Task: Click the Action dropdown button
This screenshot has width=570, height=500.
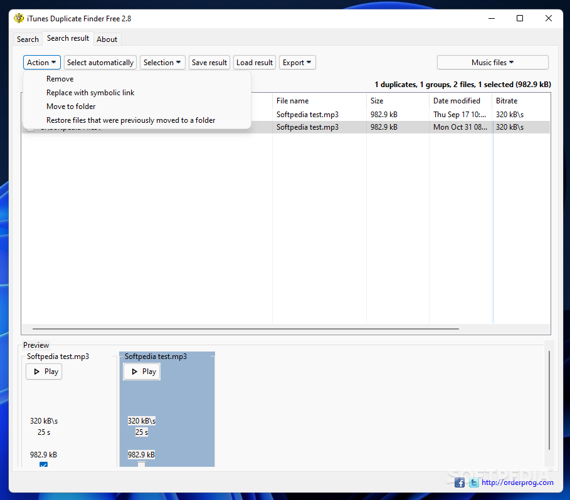Action: [x=42, y=63]
